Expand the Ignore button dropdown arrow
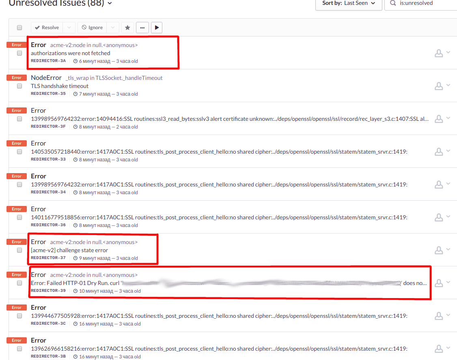 (x=113, y=28)
